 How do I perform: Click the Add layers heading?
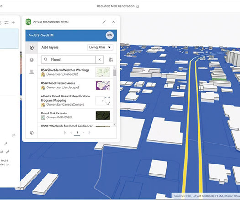(50, 47)
